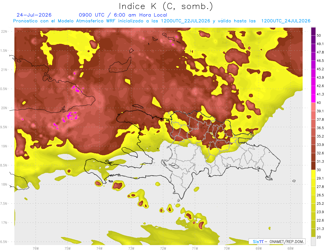The image size is (326, 252).
Task: Click the colorbar value "25.2"
Action: pos(320,204)
